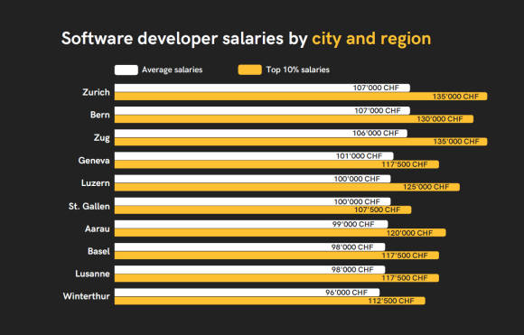Click the Luzern 125'000 CHF top bar
Viewport: 524px width, 335px height.
pyautogui.click(x=287, y=187)
